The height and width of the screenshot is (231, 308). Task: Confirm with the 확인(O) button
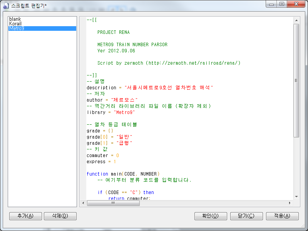coord(211,216)
